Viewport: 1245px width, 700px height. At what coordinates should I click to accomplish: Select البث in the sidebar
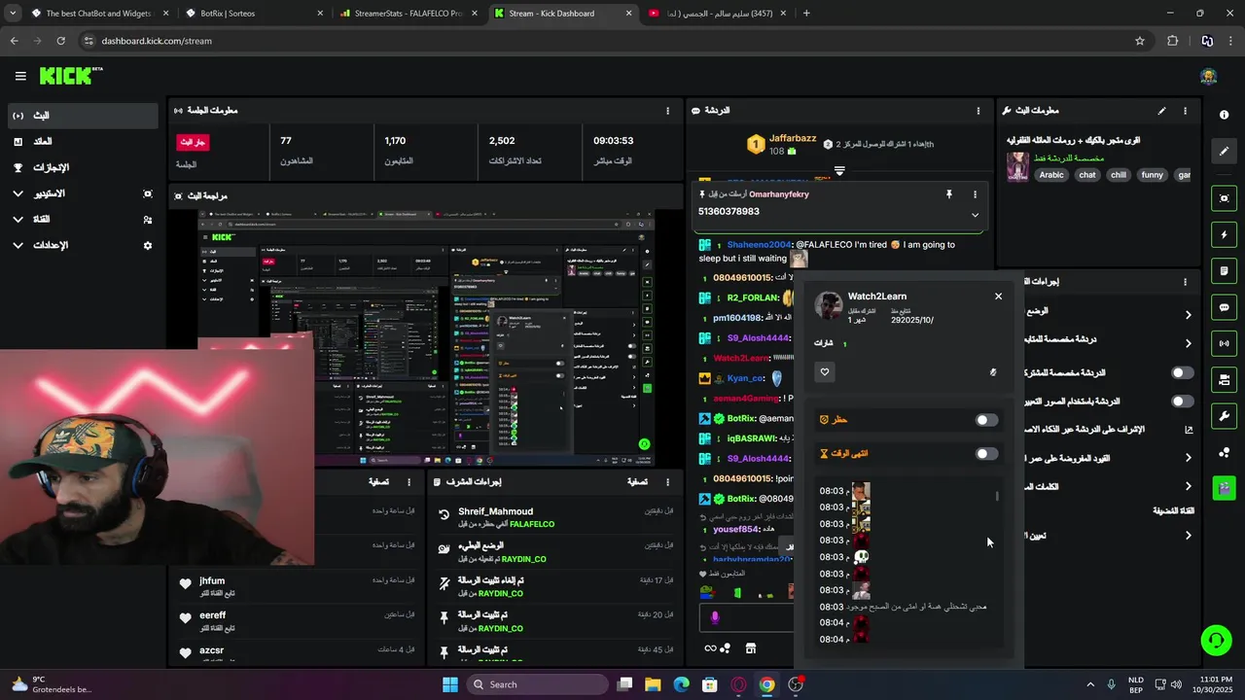pyautogui.click(x=82, y=116)
